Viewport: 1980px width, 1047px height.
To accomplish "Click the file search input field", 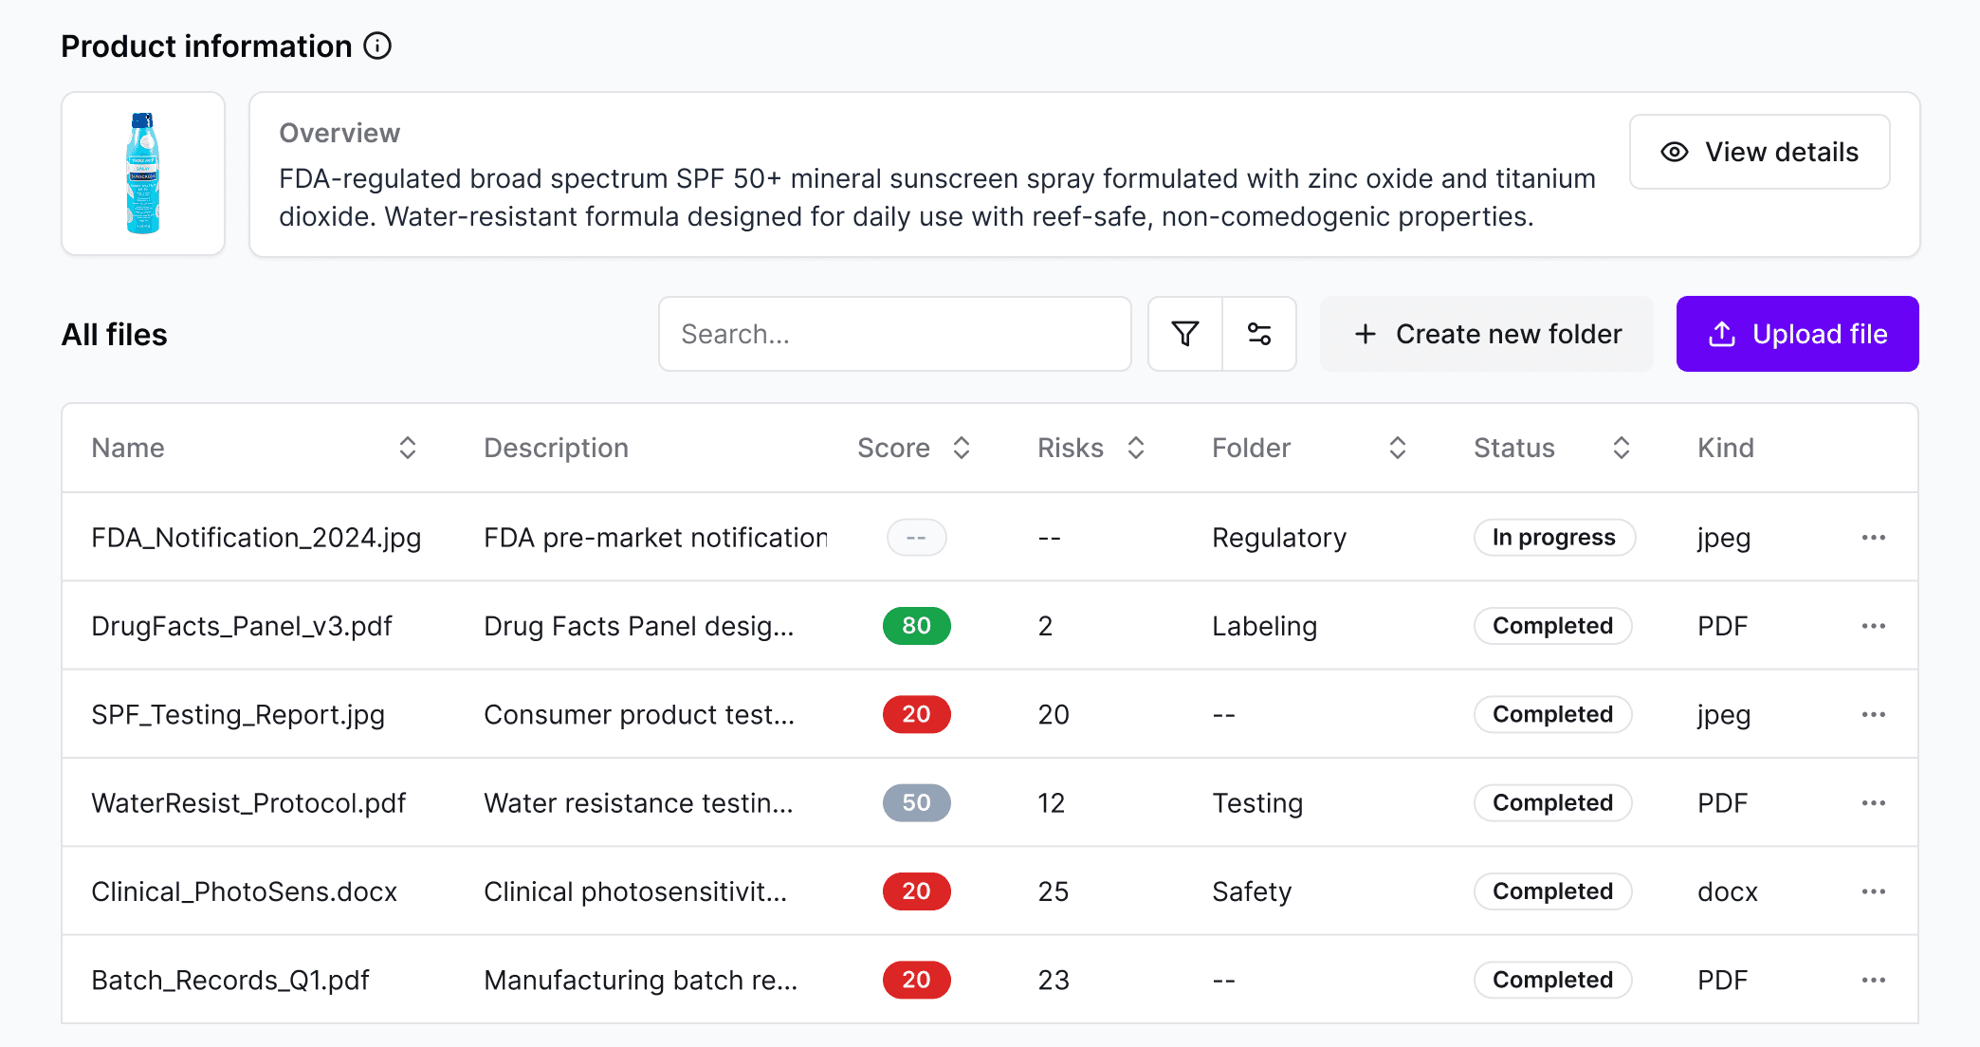I will (x=894, y=333).
